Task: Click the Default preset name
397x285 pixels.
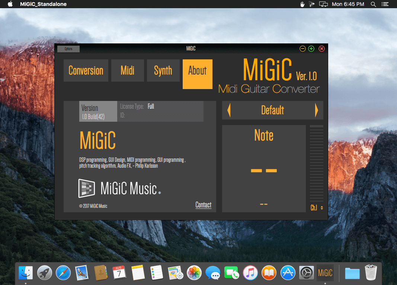Action: click(272, 110)
